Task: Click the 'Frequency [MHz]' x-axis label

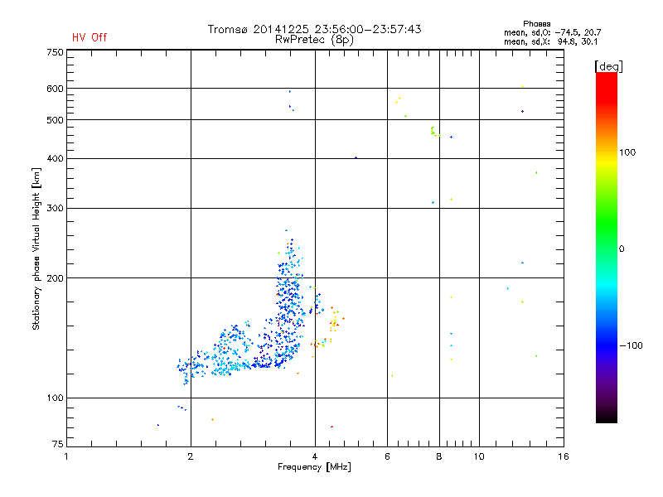Action: click(314, 467)
